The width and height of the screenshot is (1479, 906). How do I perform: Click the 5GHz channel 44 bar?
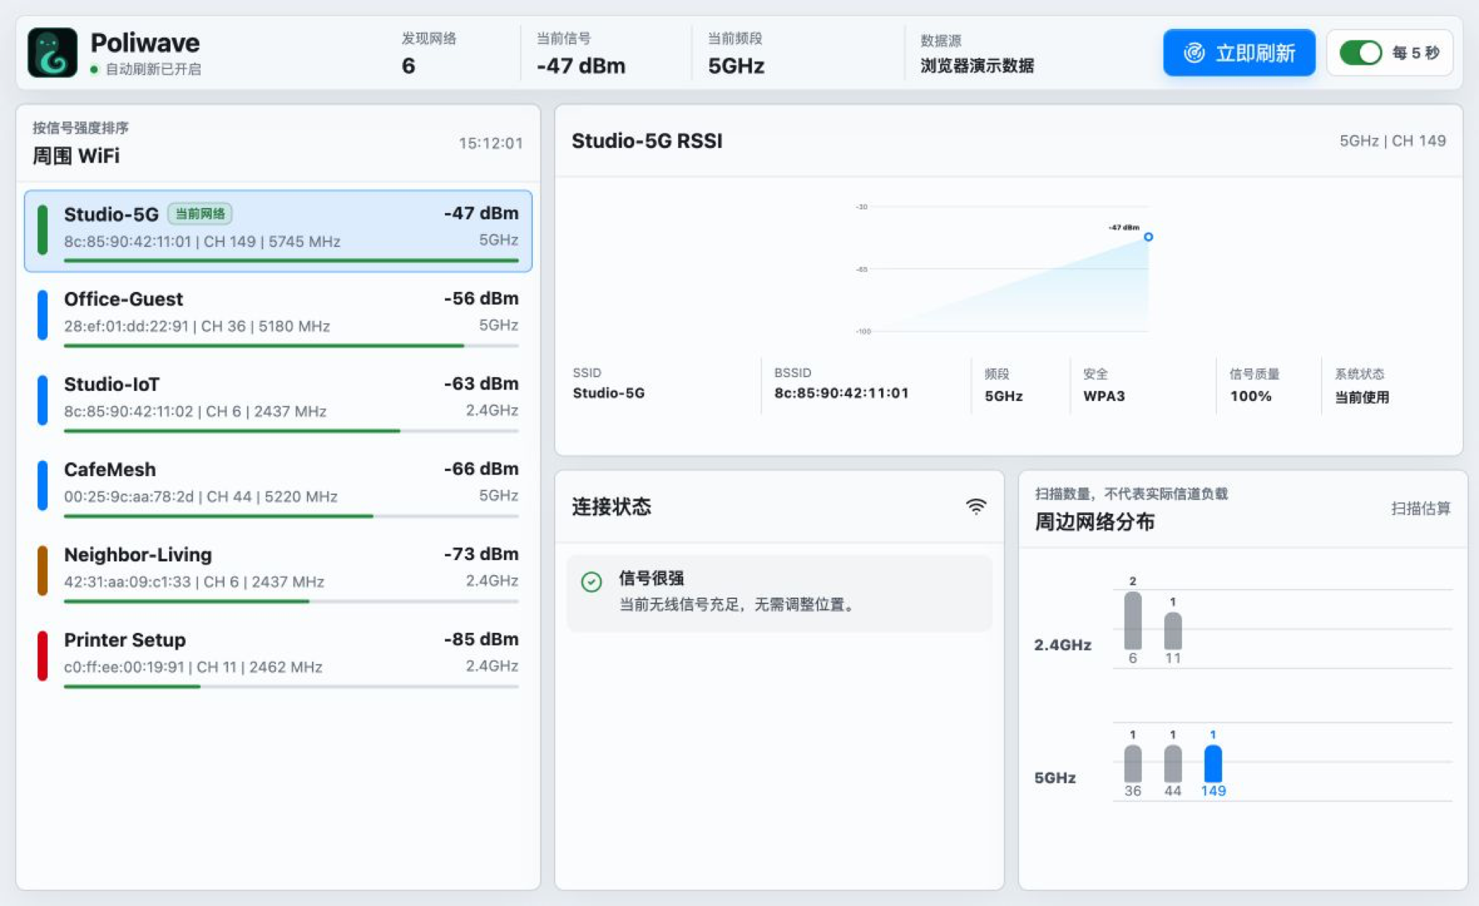coord(1173,764)
